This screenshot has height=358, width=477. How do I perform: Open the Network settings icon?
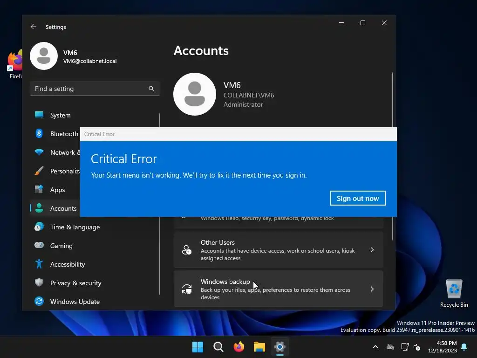pyautogui.click(x=39, y=152)
